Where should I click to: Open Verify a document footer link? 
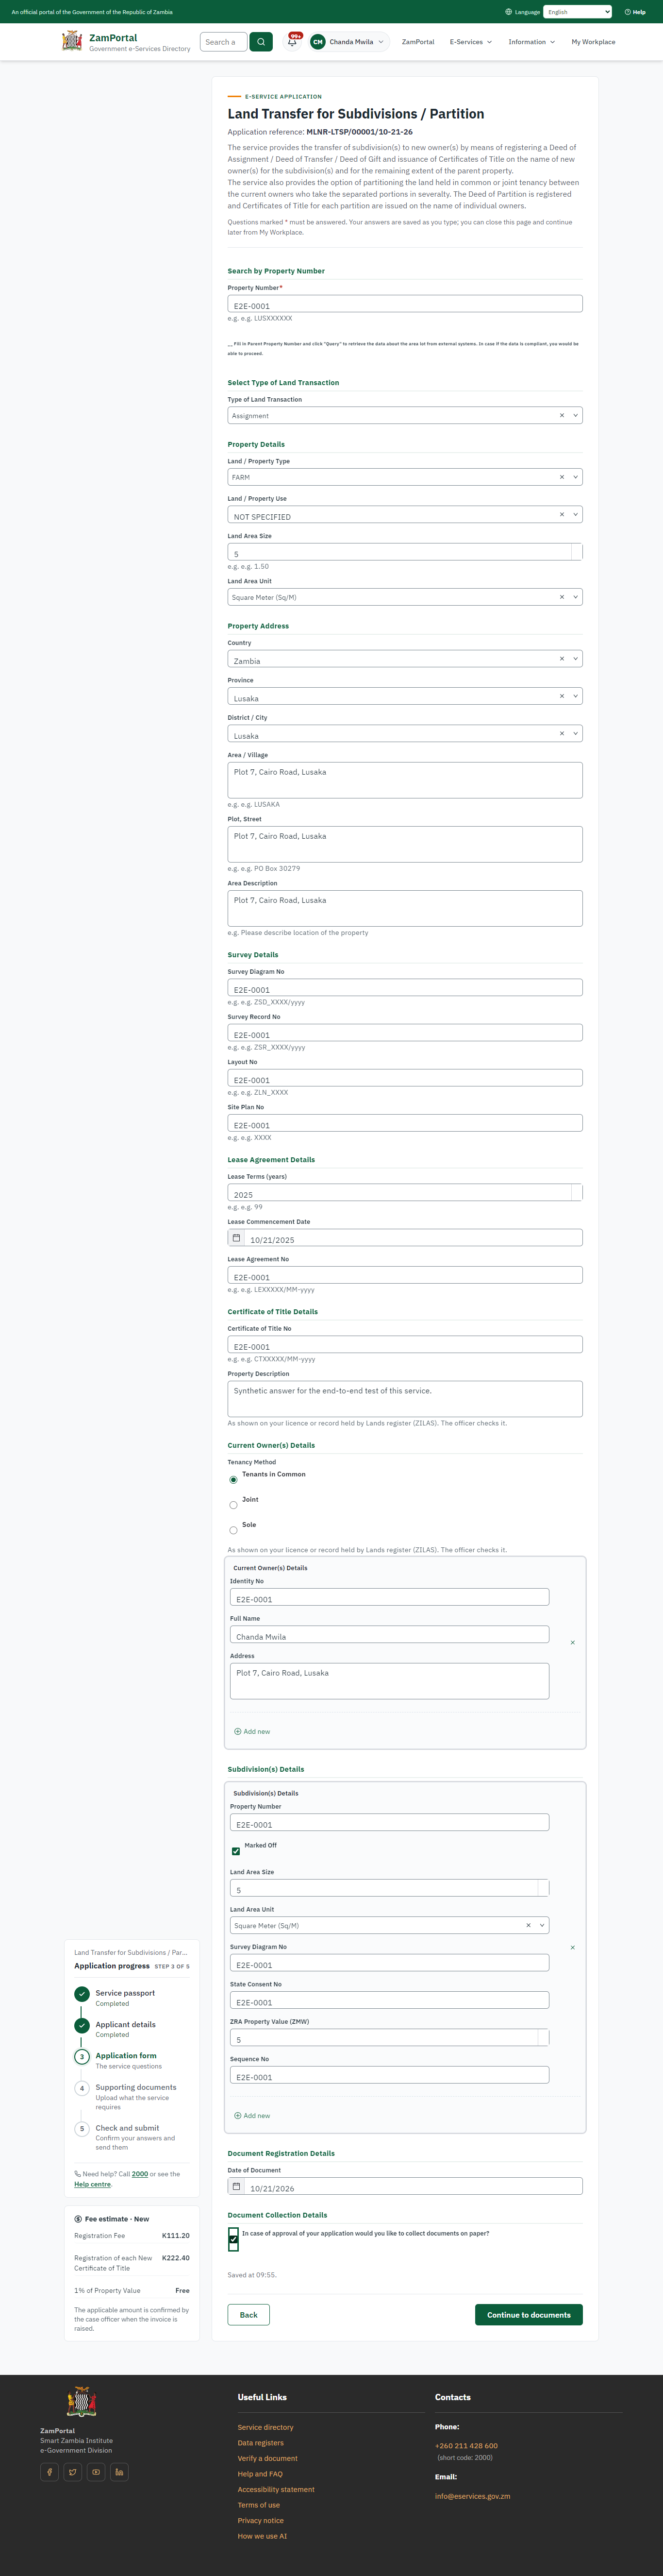coord(267,2458)
